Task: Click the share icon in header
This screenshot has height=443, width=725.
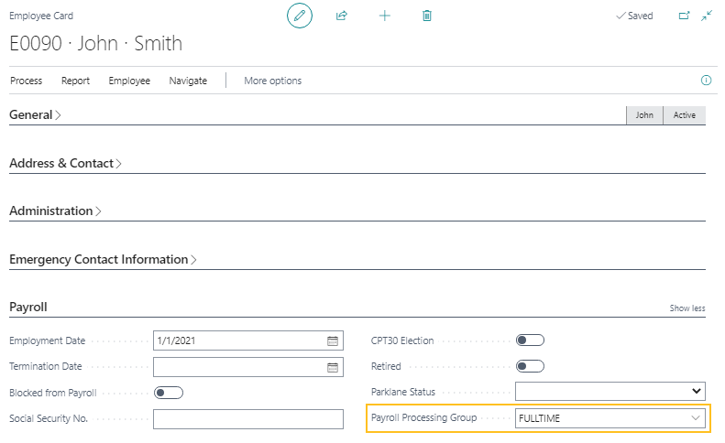Action: click(342, 16)
